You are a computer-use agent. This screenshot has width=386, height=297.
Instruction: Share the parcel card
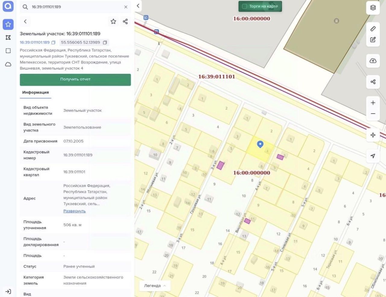click(x=125, y=21)
